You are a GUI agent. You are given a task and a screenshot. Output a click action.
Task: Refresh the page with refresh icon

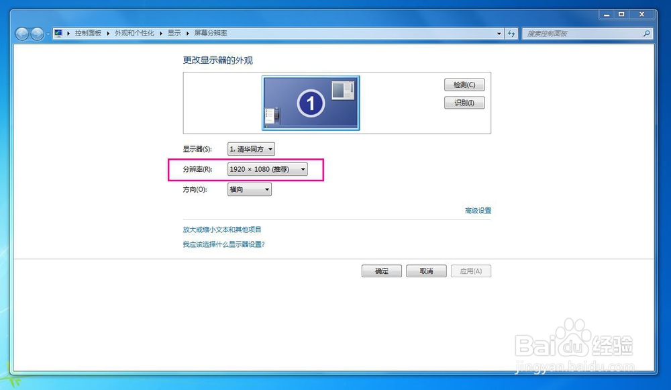pyautogui.click(x=511, y=34)
